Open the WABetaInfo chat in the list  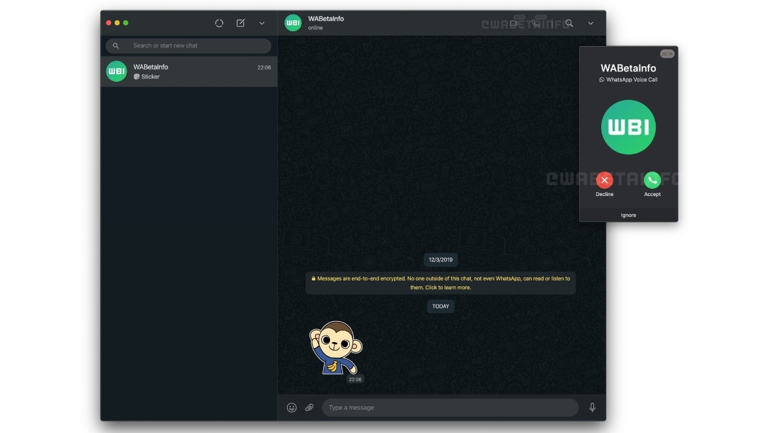pos(189,71)
